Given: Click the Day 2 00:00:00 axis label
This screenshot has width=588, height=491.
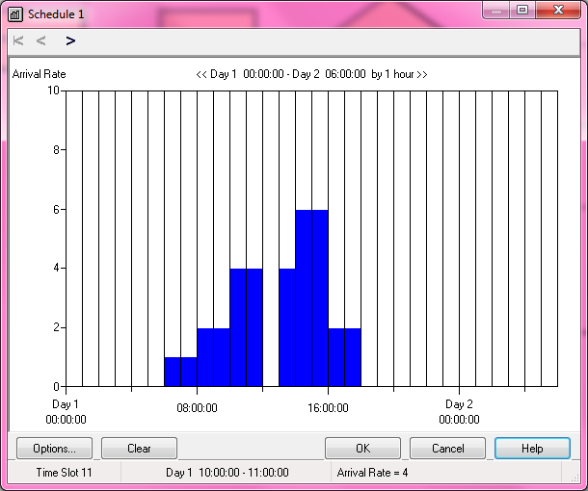Looking at the screenshot, I should click(x=459, y=412).
